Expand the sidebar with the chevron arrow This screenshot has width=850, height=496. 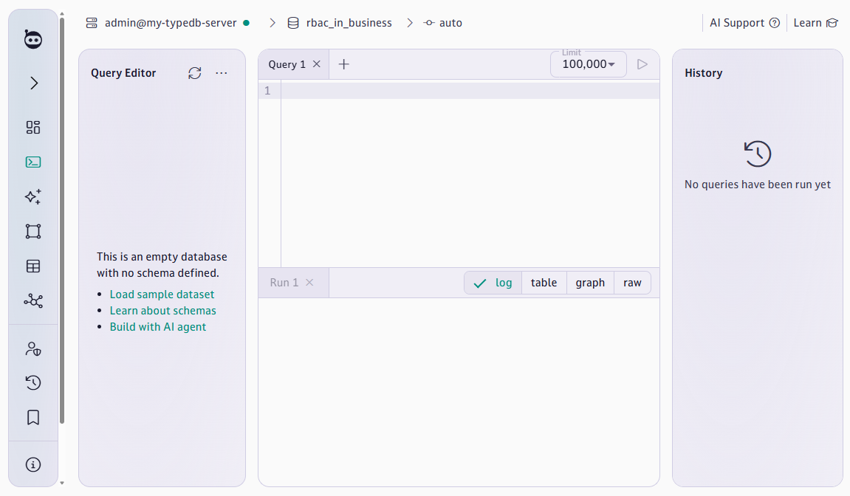point(34,83)
